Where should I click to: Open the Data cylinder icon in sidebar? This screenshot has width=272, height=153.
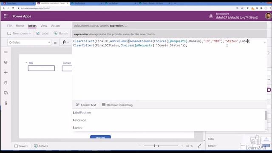[x=6, y=83]
